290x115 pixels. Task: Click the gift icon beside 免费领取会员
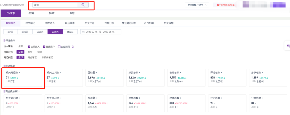[218, 5]
